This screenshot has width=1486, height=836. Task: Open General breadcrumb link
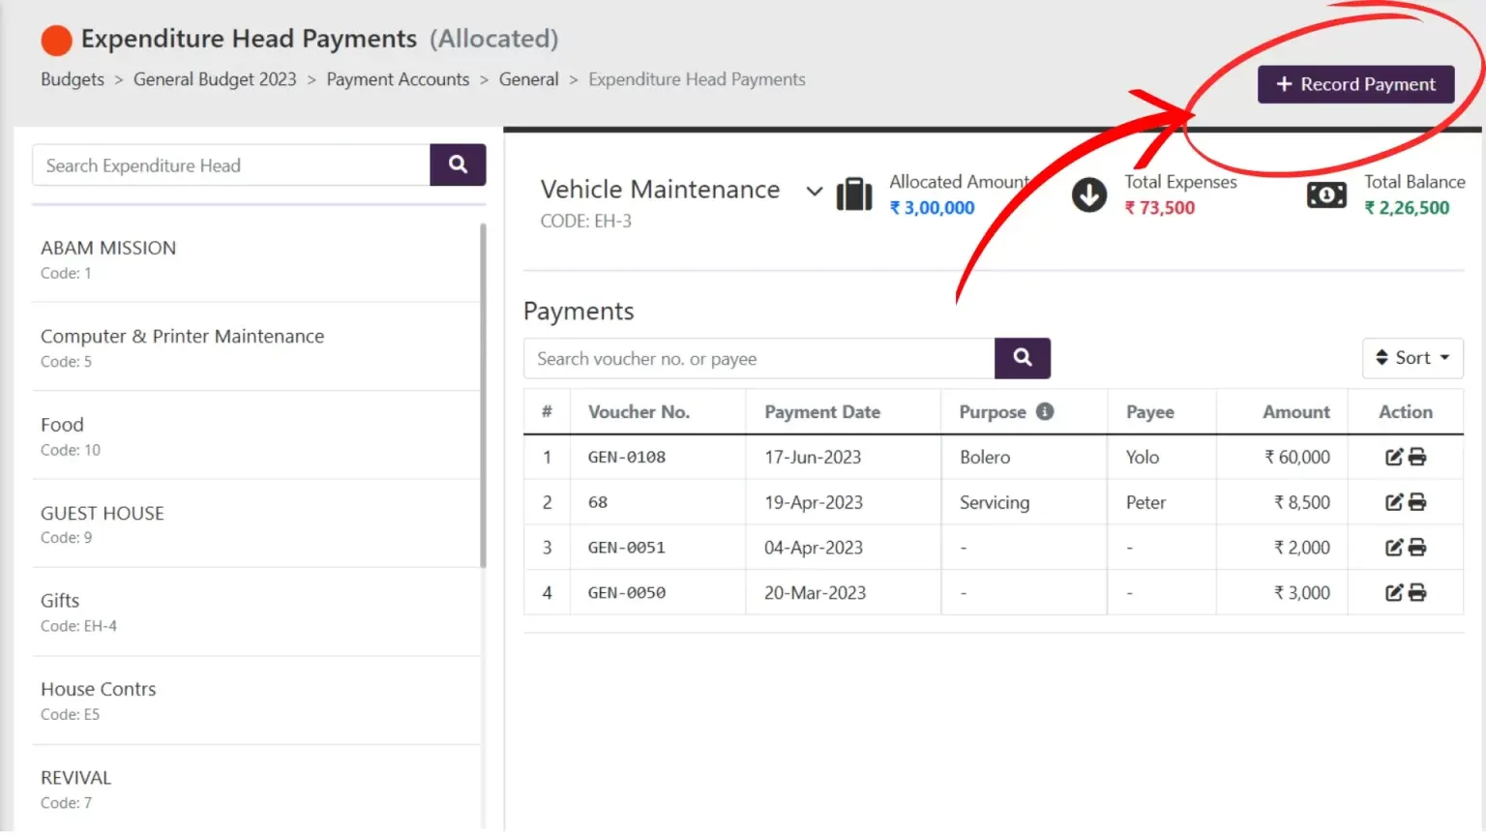(528, 79)
